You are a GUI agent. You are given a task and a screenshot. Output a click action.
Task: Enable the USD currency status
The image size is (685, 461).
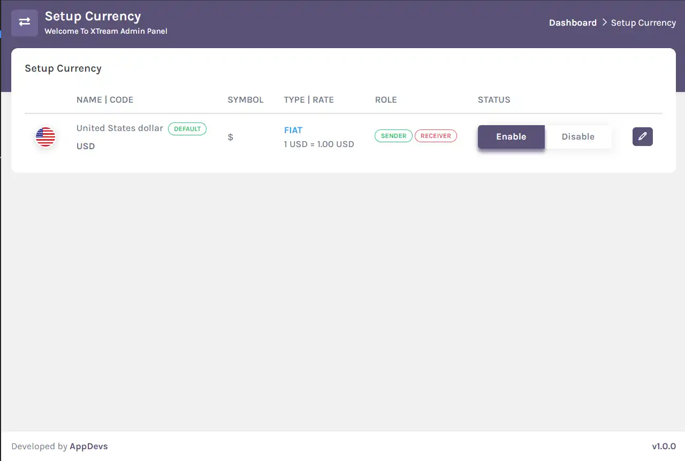coord(511,136)
